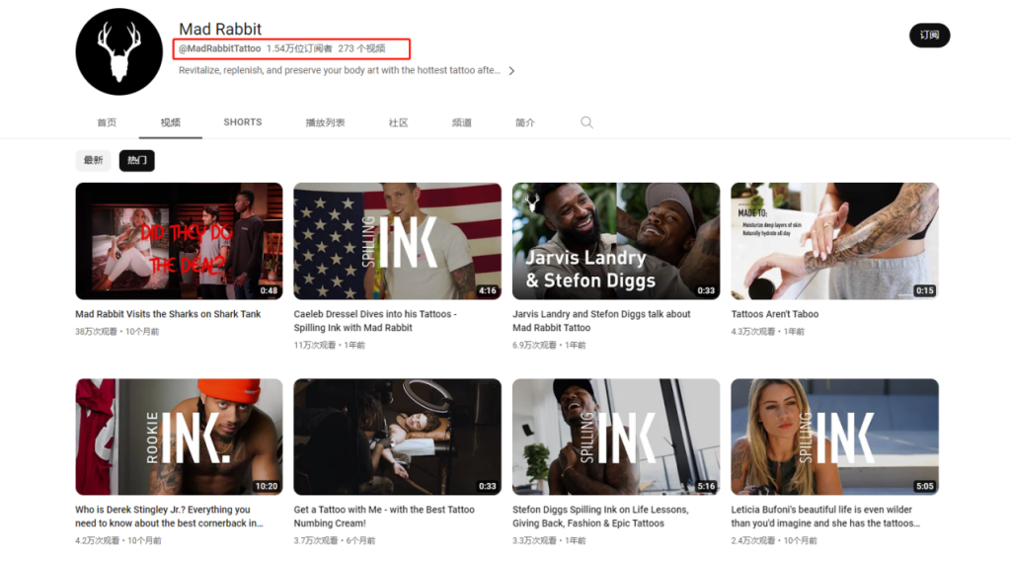Click the Mad Rabbit channel avatar logo
The height and width of the screenshot is (562, 1011).
(x=119, y=51)
